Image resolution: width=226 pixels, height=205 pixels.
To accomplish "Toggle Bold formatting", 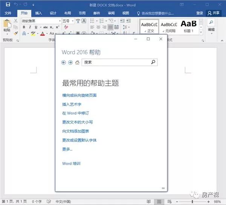I will (24, 27).
